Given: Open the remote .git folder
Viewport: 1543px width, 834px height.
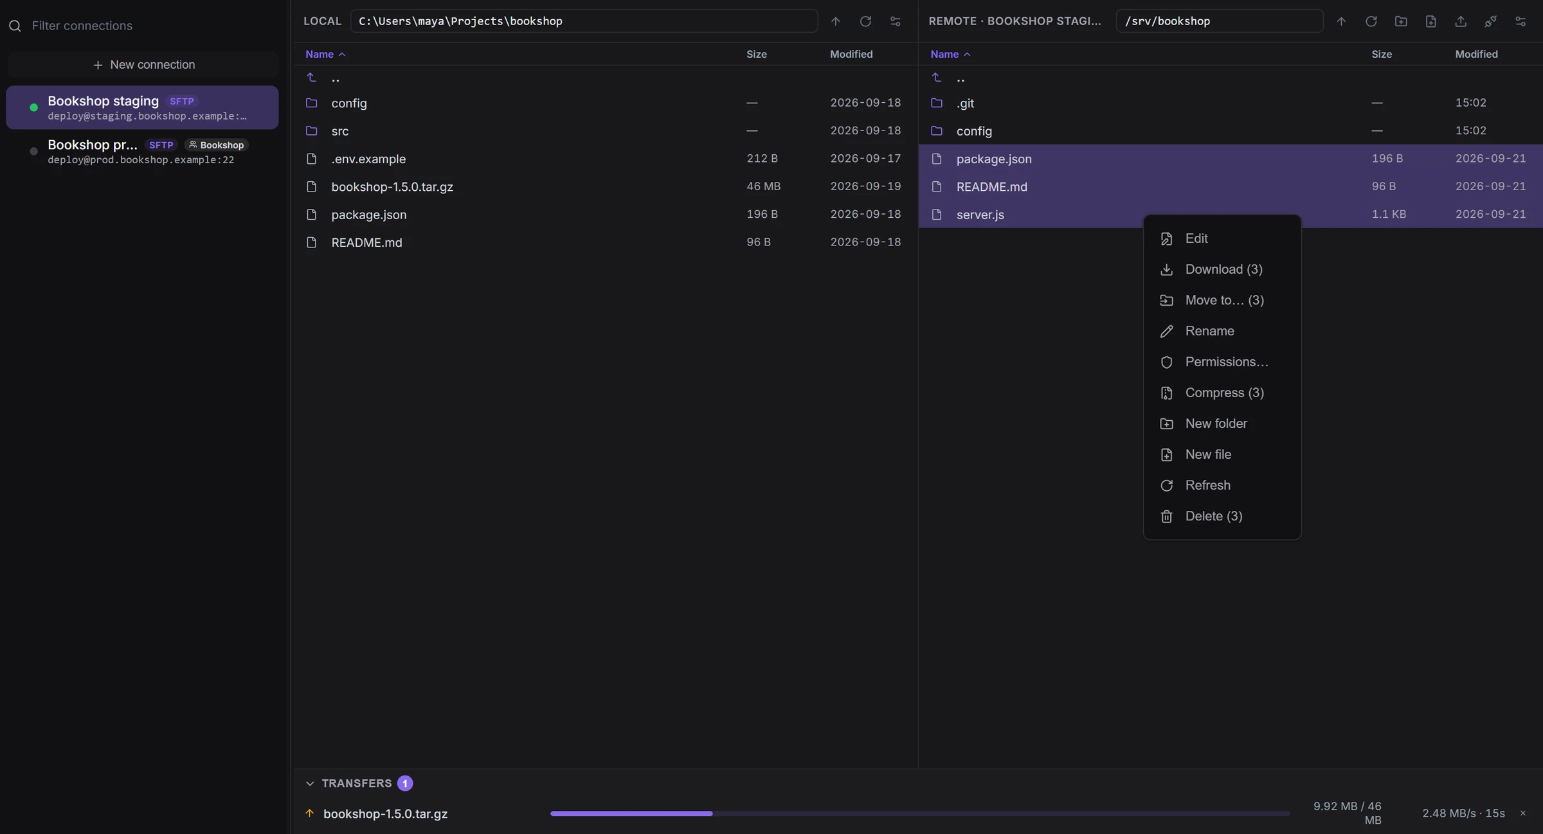Looking at the screenshot, I should click(x=1231, y=103).
